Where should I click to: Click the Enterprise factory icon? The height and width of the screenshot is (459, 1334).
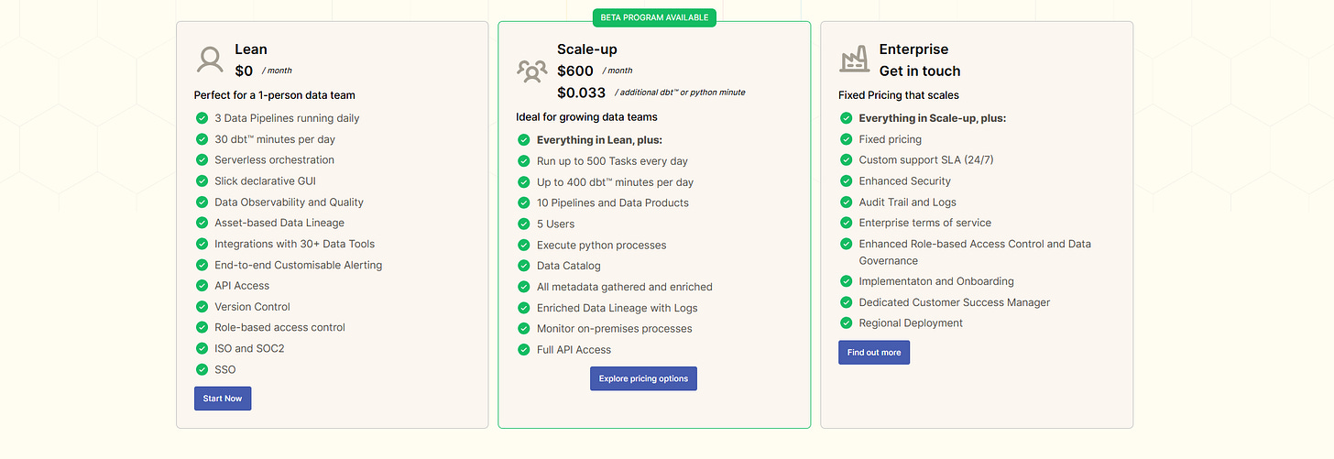[854, 60]
